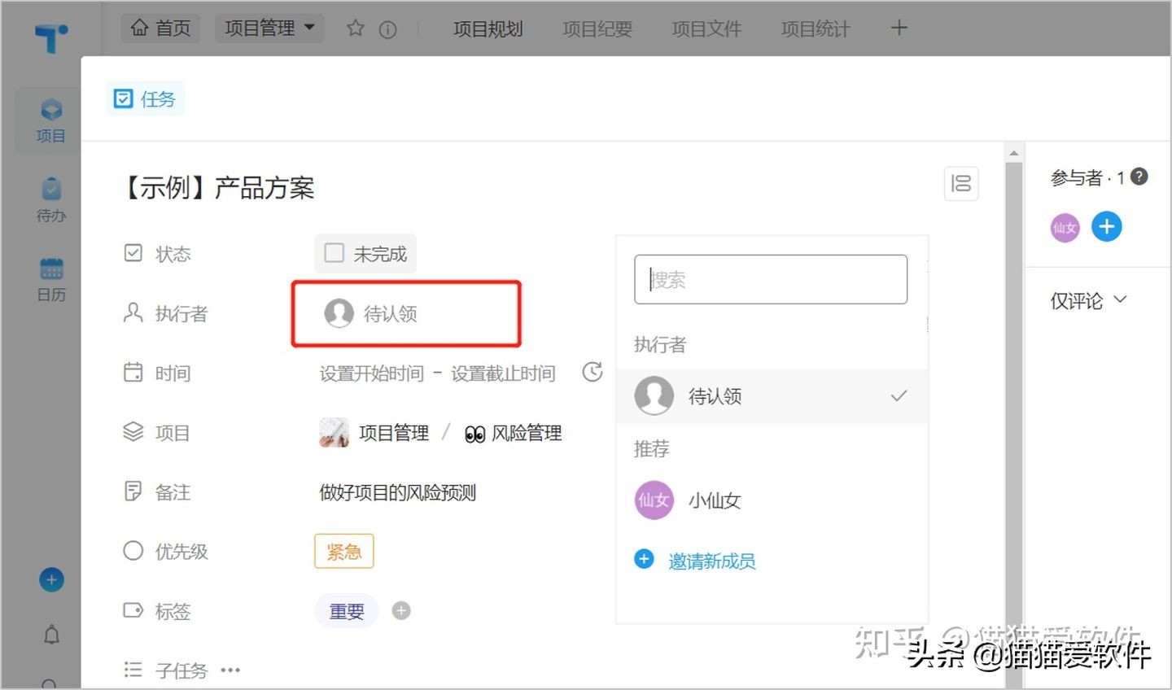Open the 子任务 more options ellipsis
1172x690 pixels.
click(230, 669)
